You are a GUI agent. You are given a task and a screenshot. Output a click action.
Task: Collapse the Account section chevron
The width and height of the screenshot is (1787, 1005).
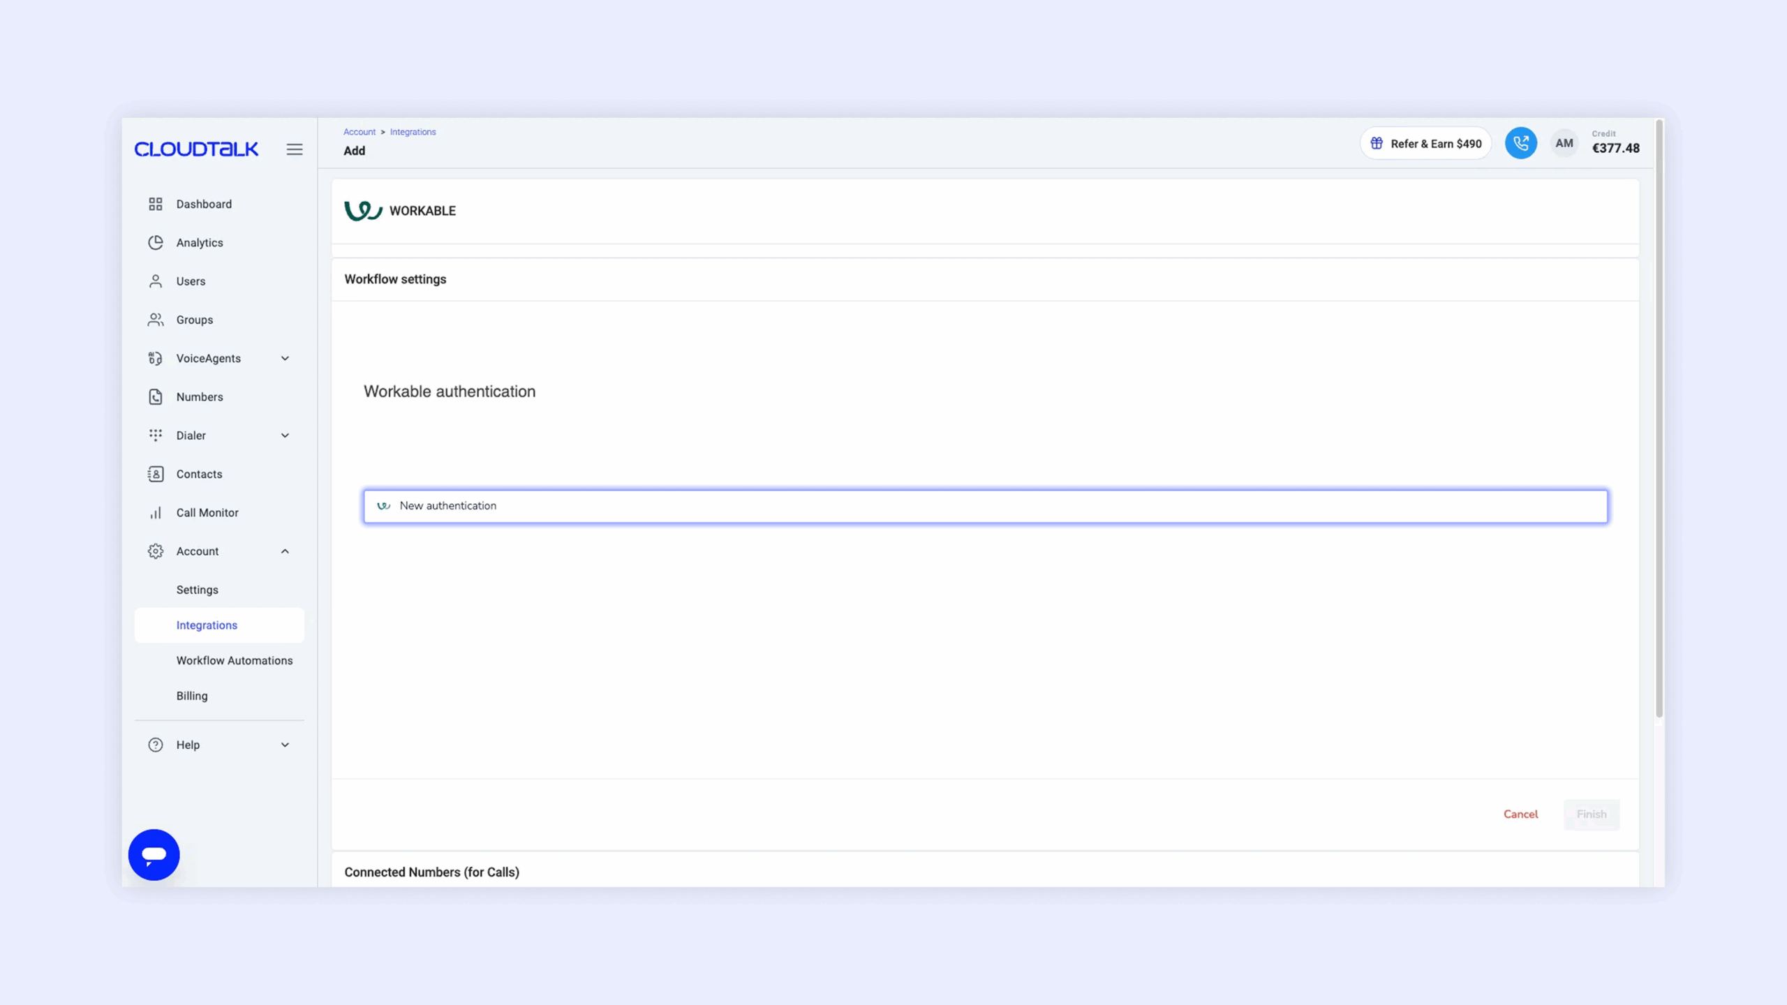point(285,551)
